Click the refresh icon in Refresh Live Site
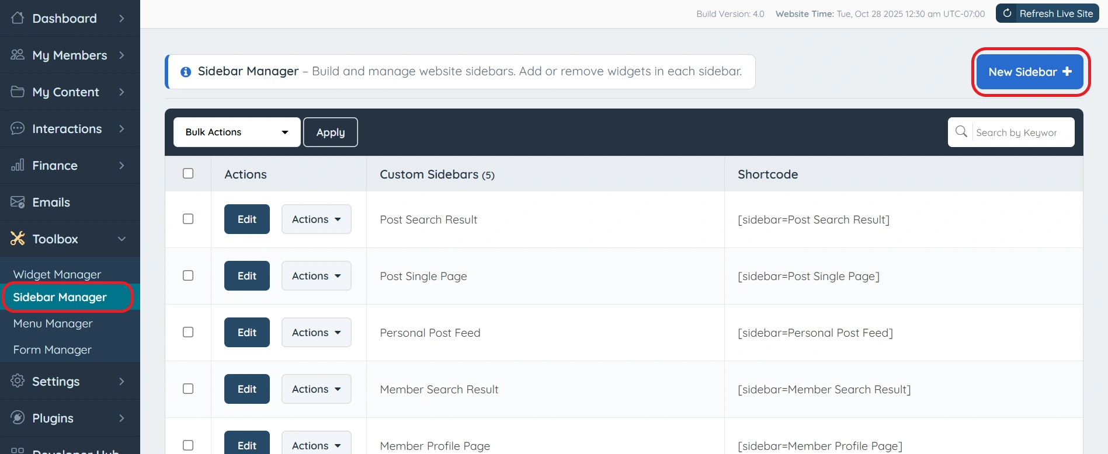This screenshot has width=1108, height=454. click(1007, 13)
